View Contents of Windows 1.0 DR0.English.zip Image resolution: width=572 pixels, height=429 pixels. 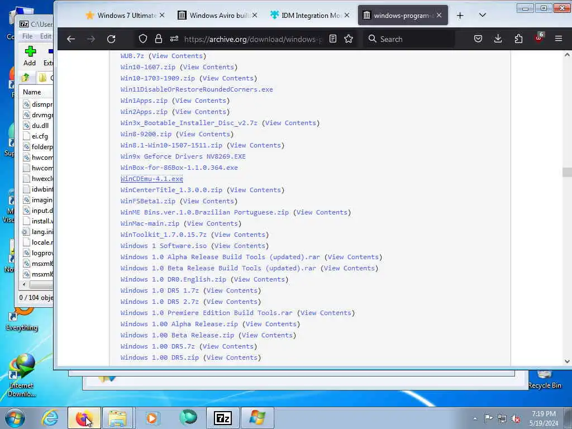pyautogui.click(x=259, y=279)
